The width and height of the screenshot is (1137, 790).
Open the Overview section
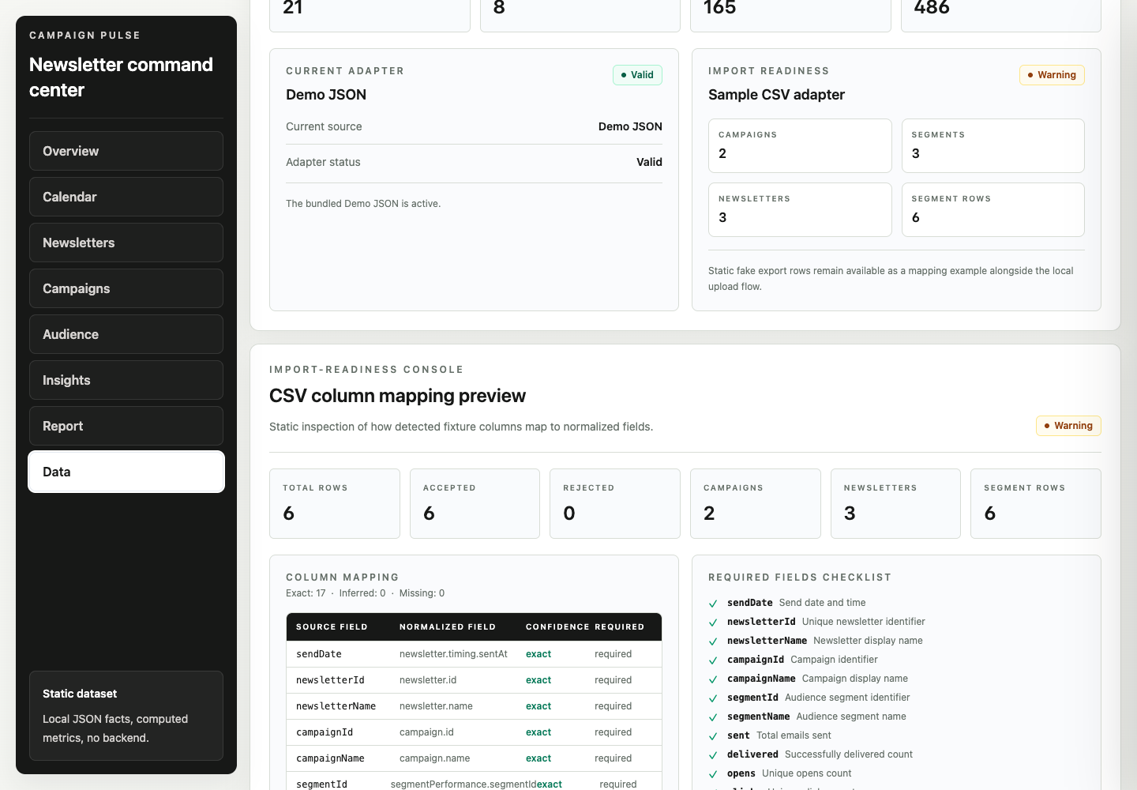(x=126, y=151)
